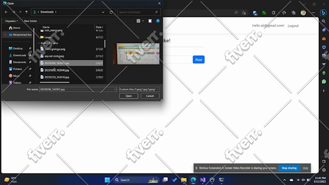Click the file list vertical scrollbar

click(105, 43)
